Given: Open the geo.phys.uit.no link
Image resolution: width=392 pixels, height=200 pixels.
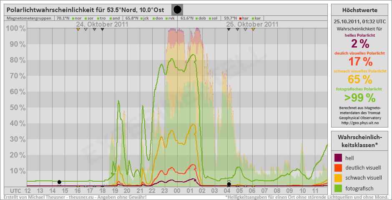Looking at the screenshot, I should tap(359, 123).
